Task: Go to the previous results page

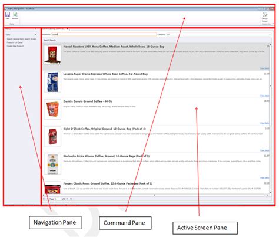Action: 47,199
